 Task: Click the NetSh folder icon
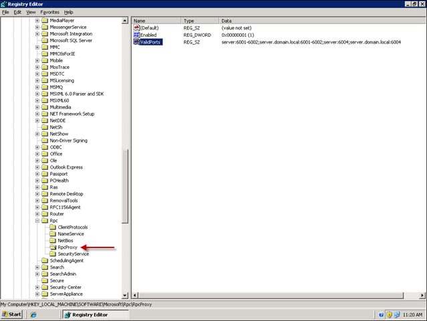point(45,127)
